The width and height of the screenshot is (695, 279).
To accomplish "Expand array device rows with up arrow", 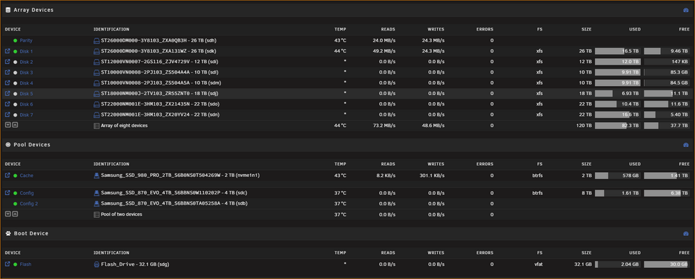I will tap(15, 126).
